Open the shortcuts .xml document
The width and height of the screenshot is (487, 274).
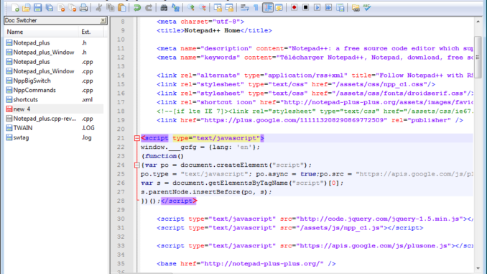[x=54, y=100]
